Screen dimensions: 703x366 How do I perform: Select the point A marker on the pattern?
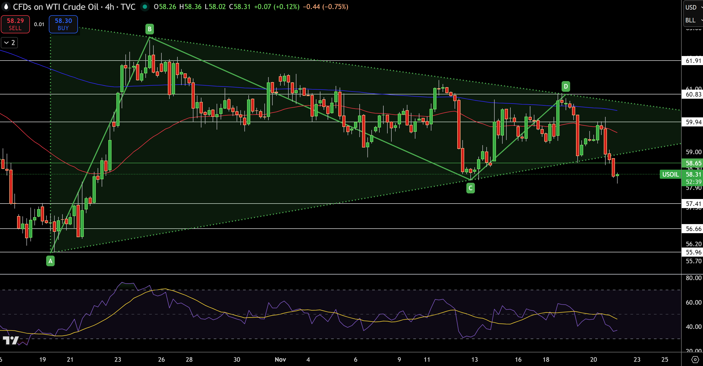(50, 261)
